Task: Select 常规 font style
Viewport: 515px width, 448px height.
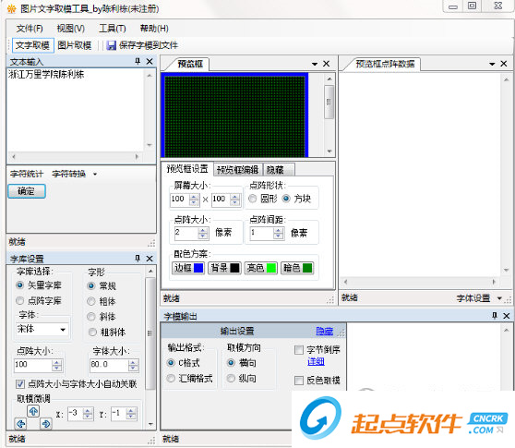Action: [x=91, y=286]
